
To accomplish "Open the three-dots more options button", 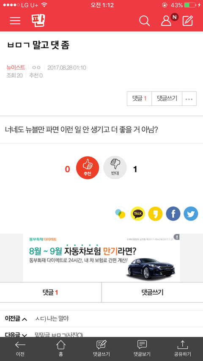I will coord(189,99).
